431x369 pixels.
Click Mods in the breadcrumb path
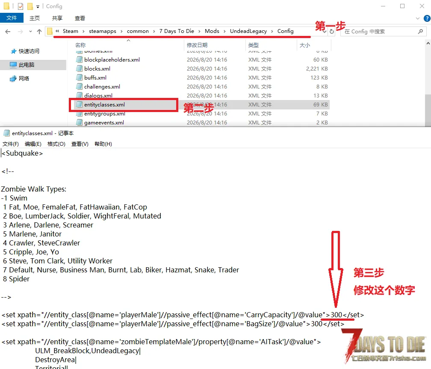(212, 31)
